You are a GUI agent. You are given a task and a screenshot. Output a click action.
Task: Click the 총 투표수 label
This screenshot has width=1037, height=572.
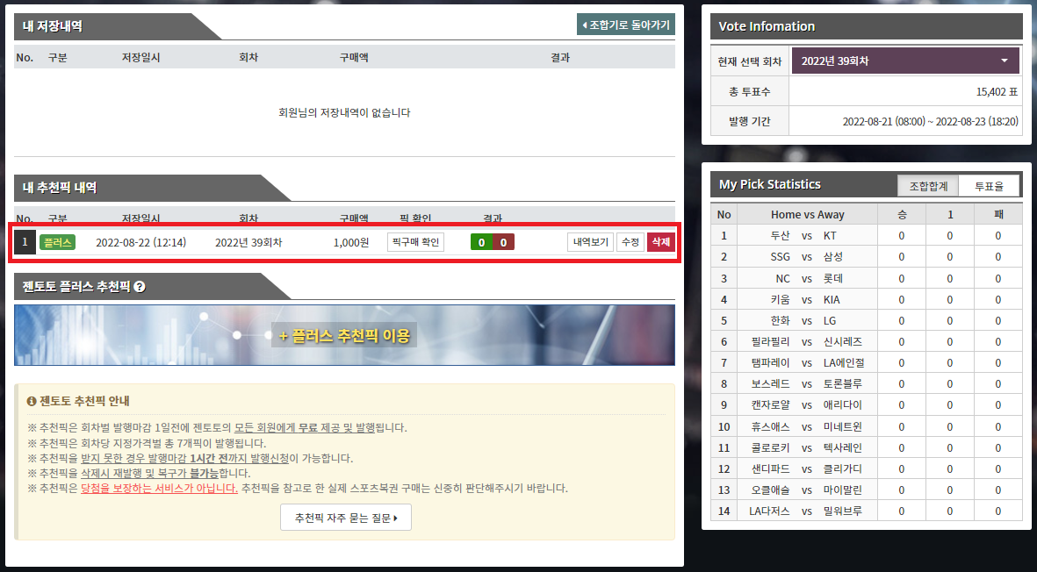(x=749, y=92)
